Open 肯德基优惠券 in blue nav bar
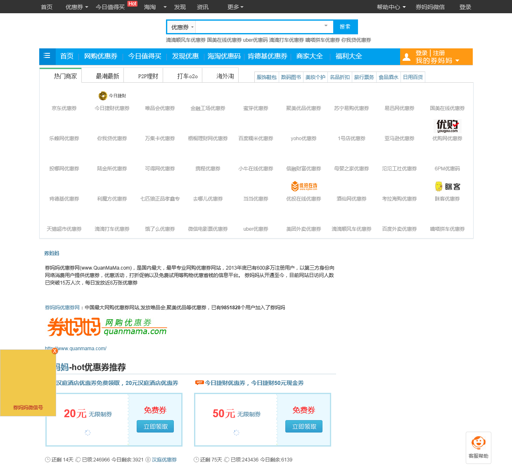This screenshot has height=466, width=512. (x=268, y=56)
